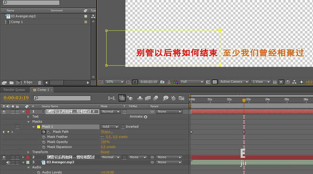Open the composition mini-flowchart icon
Image resolution: width=313 pixels, height=174 pixels.
click(x=112, y=98)
